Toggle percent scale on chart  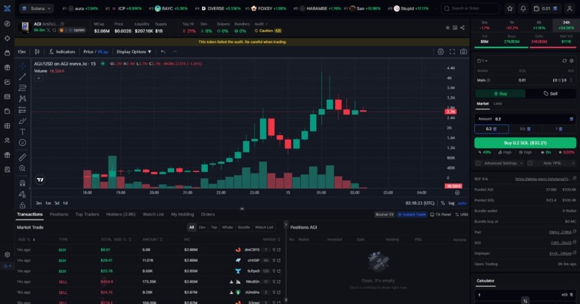443,203
